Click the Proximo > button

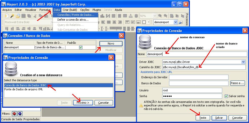(83, 103)
